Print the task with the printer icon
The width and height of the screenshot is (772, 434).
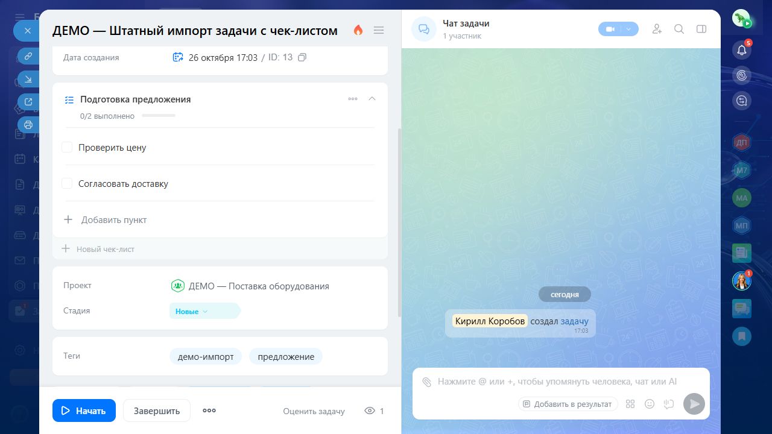pyautogui.click(x=28, y=125)
